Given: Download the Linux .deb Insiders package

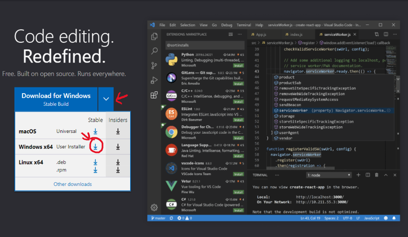Looking at the screenshot, I should (118, 162).
